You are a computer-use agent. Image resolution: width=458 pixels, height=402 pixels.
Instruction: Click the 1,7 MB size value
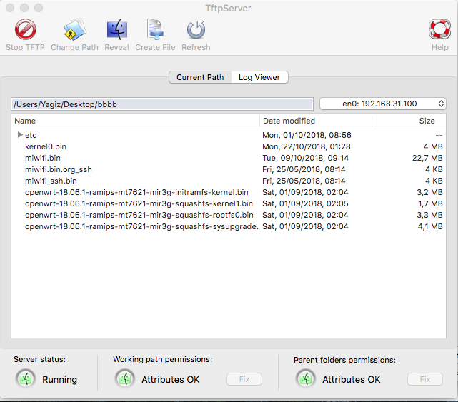[430, 203]
